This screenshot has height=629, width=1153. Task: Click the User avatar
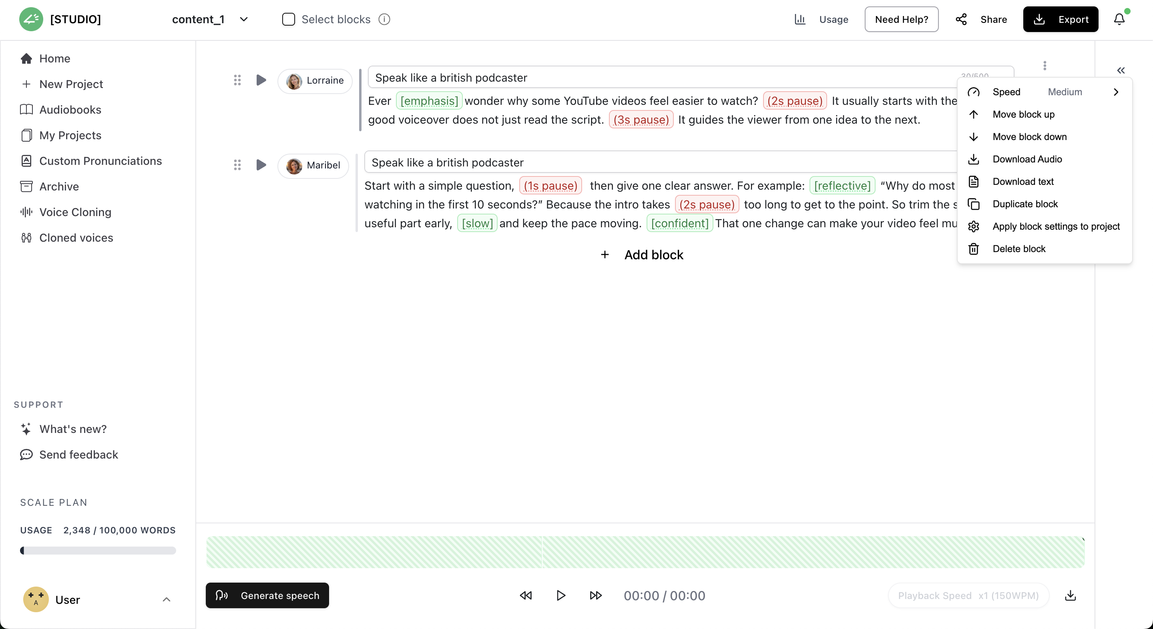(x=36, y=599)
